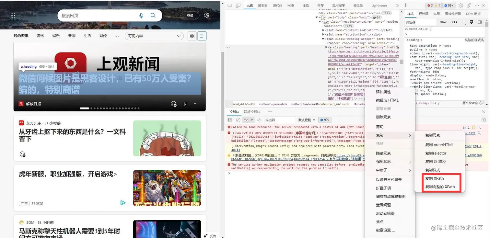This screenshot has width=490, height=238.
Task: Open the 已计算 styles tab
Action: 424,14
